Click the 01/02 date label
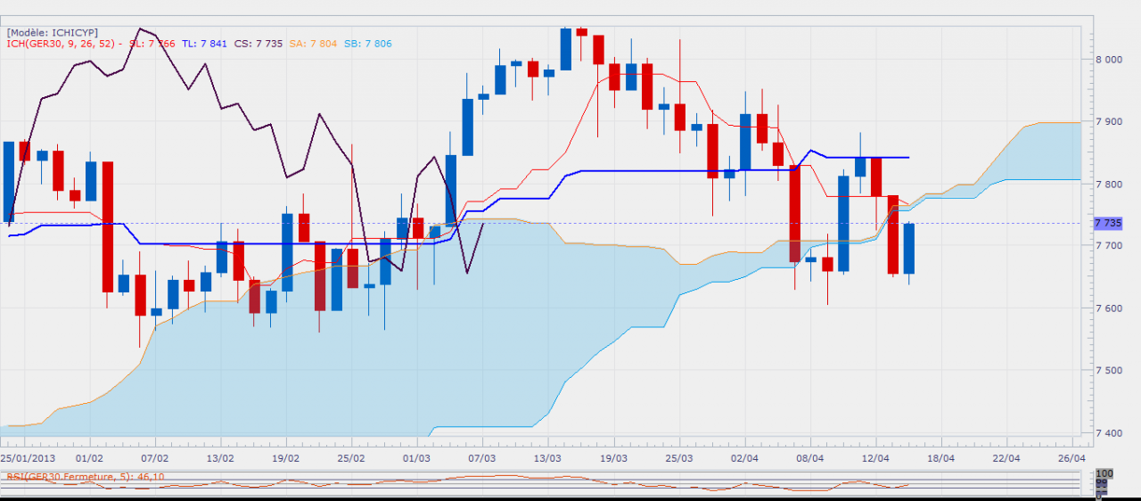 pyautogui.click(x=90, y=456)
